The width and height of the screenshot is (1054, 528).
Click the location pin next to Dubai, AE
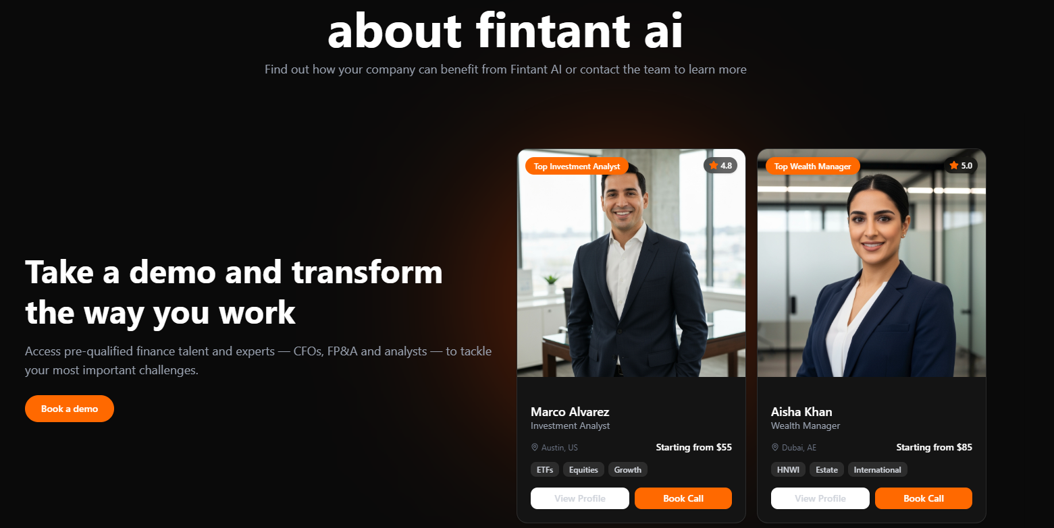(x=775, y=447)
